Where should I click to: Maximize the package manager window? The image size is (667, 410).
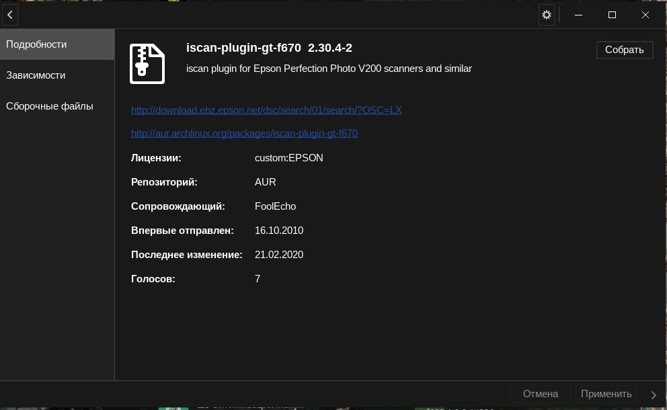(612, 15)
